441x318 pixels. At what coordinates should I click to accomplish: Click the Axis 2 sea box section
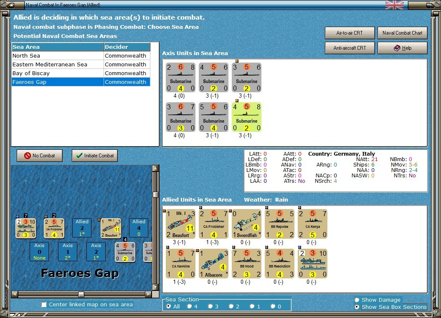pyautogui.click(x=96, y=252)
